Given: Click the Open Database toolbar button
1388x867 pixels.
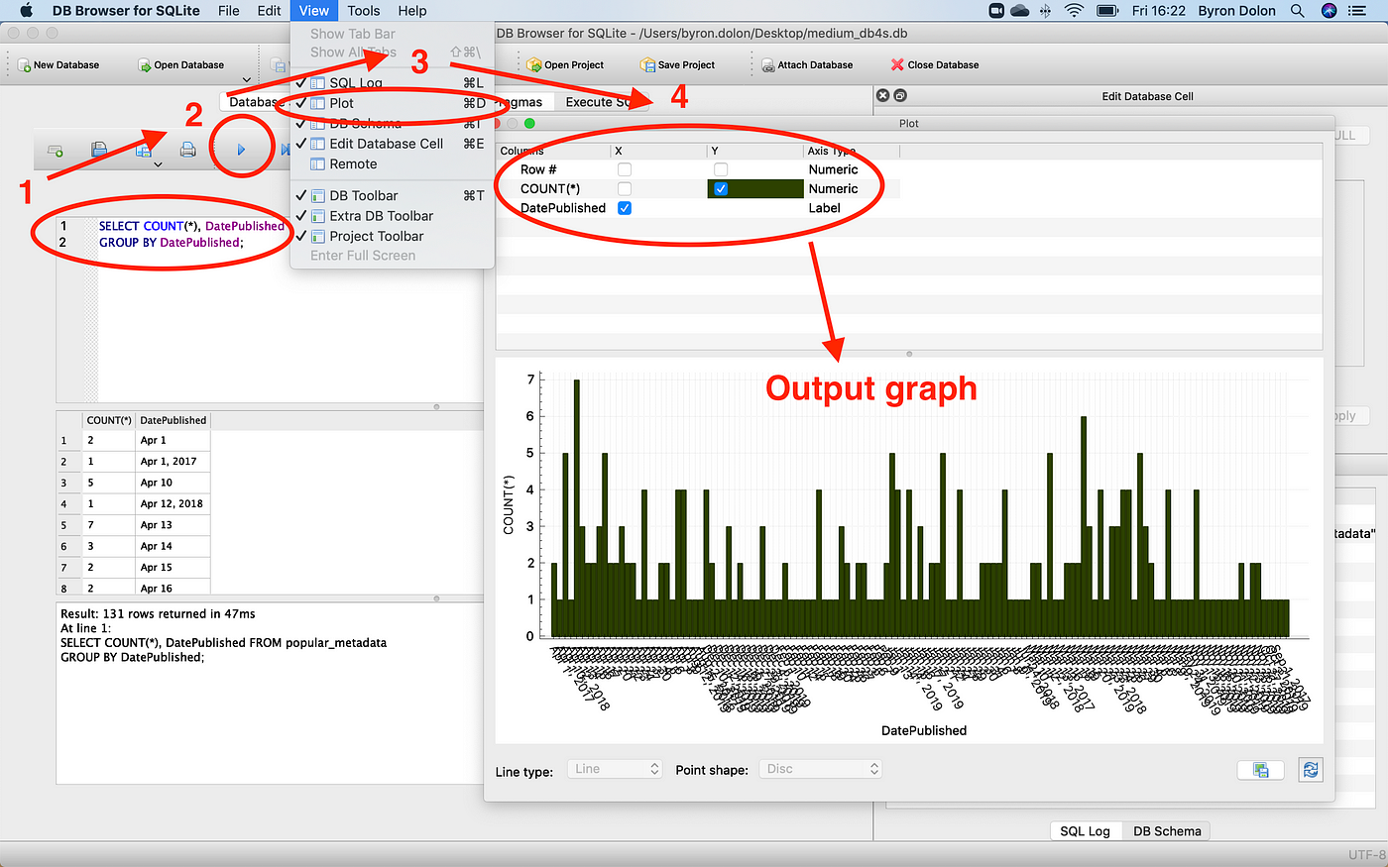Looking at the screenshot, I should point(181,65).
